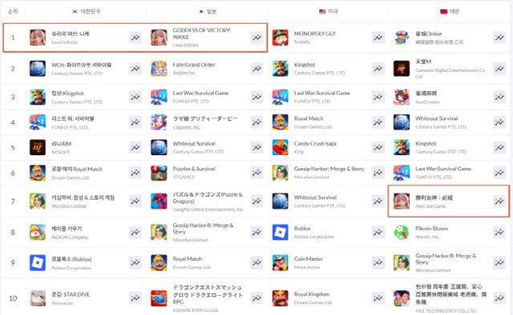
Task: Click the Coin Master app icon
Action: point(281,262)
